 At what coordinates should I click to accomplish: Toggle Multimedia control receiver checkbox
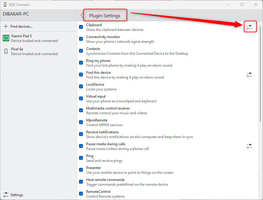pos(81,110)
